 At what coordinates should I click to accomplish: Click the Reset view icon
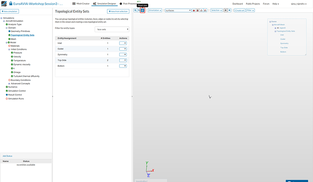142,10
